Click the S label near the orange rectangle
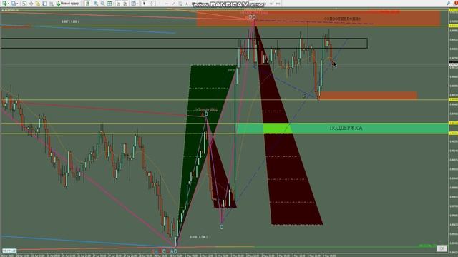458x257 pixels. point(304,96)
